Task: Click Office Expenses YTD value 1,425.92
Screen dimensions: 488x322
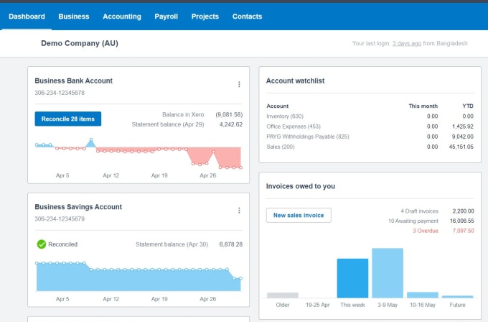Action: [462, 126]
